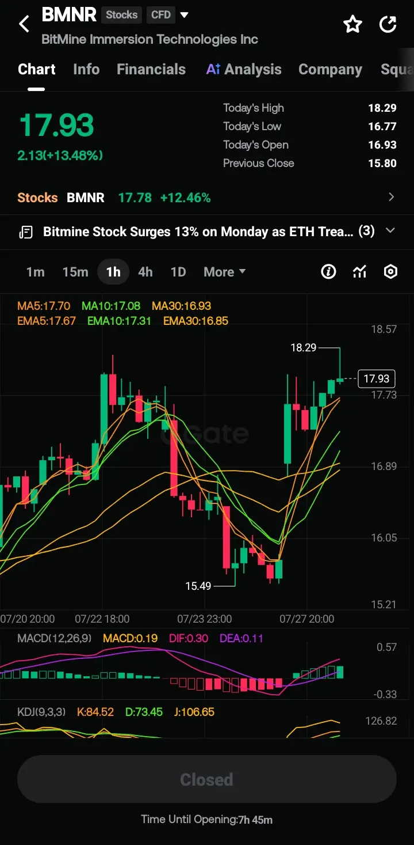Expand the news headline chevron
Screen dimensions: 414x845
[390, 231]
